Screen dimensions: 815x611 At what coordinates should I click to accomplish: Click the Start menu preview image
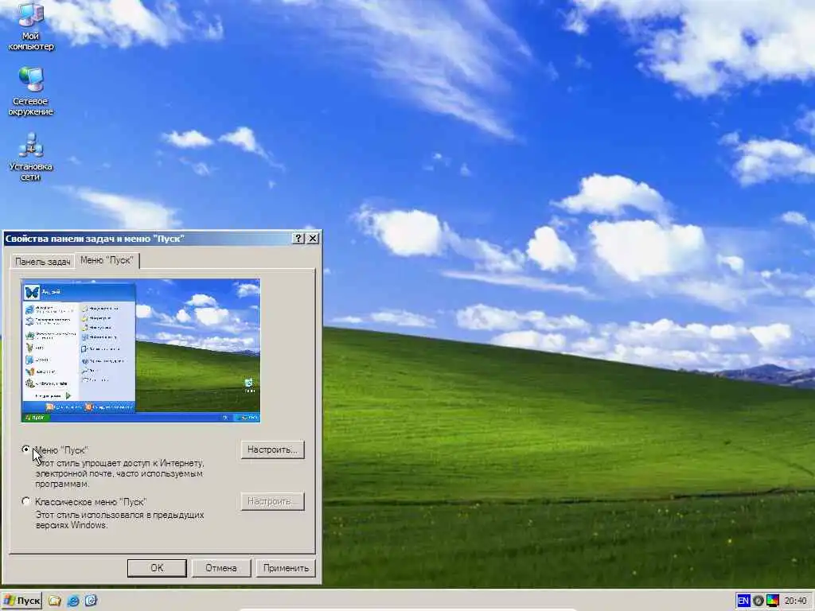coord(141,351)
